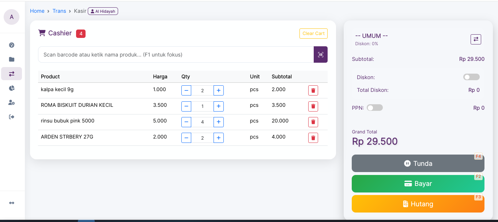Expand sidebar with the horizontal arrows icon
498x222 pixels.
12,203
